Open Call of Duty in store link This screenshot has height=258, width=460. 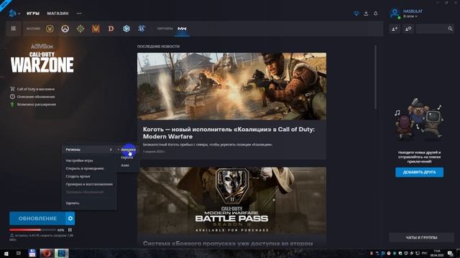point(35,89)
